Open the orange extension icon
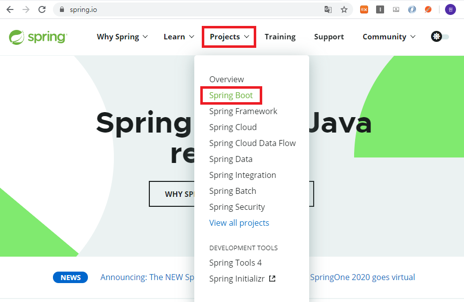Viewport: 464px width, 302px height. [364, 10]
